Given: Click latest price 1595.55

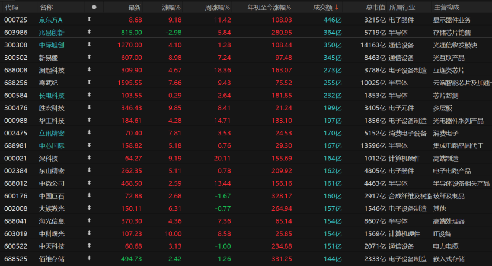Looking at the screenshot, I should tap(130, 83).
